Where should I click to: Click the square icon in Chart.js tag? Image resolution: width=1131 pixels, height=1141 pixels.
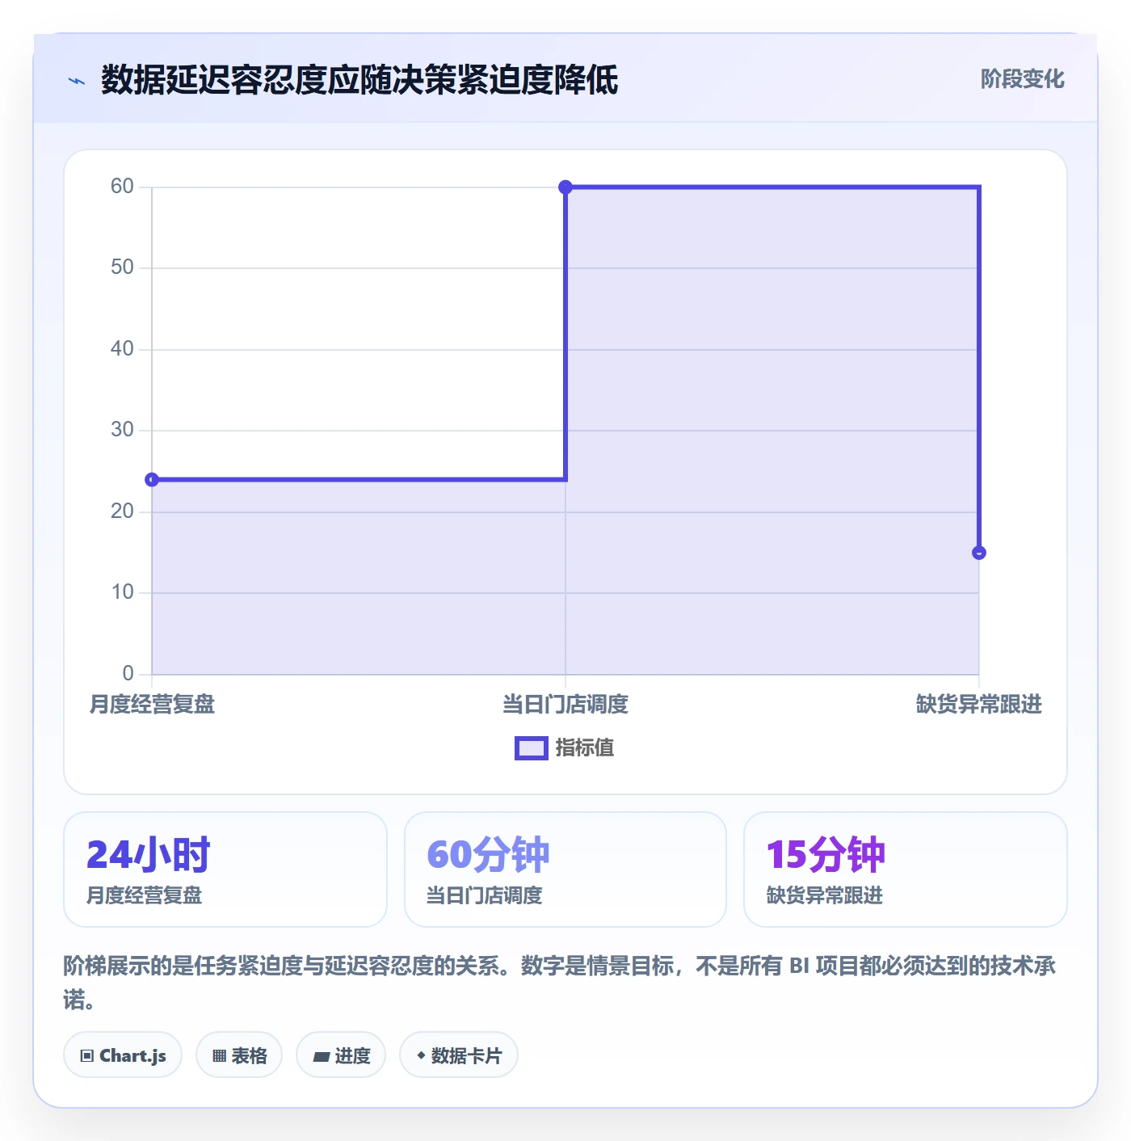pos(87,1056)
